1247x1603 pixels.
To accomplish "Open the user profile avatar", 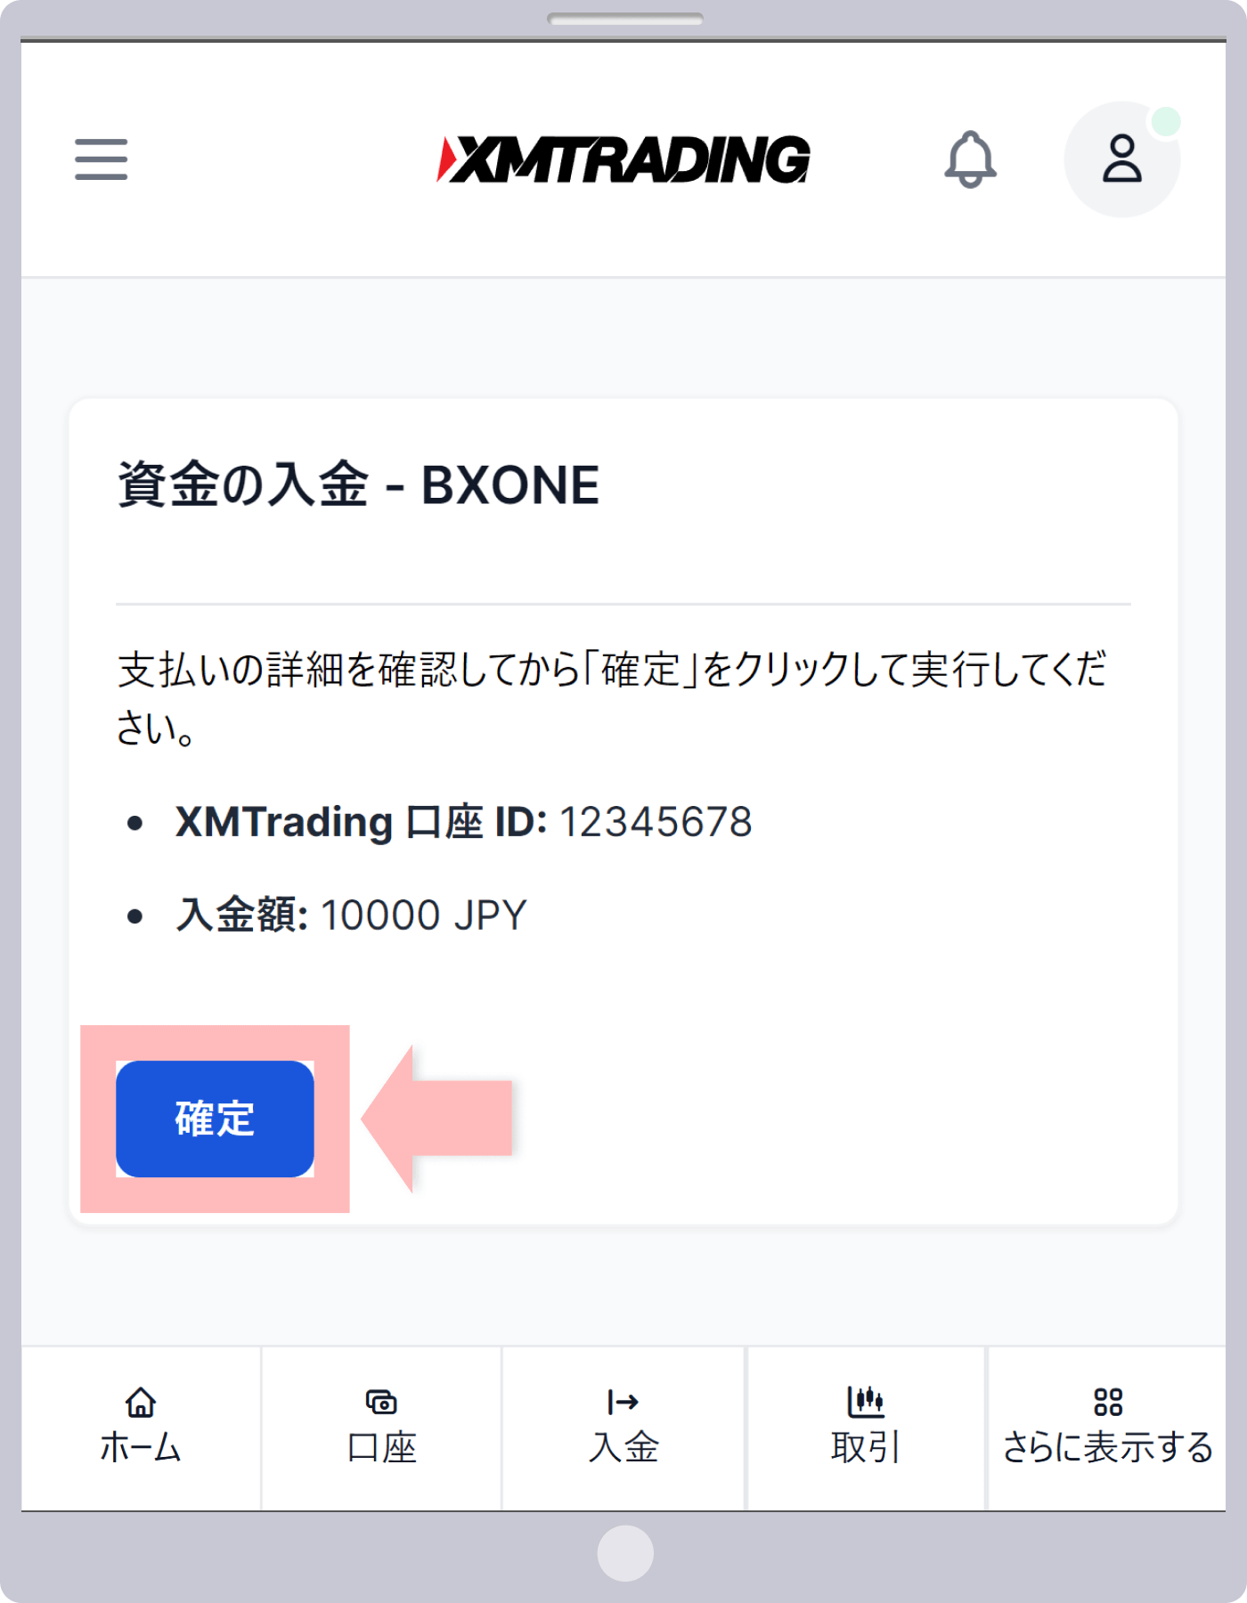I will pos(1121,160).
